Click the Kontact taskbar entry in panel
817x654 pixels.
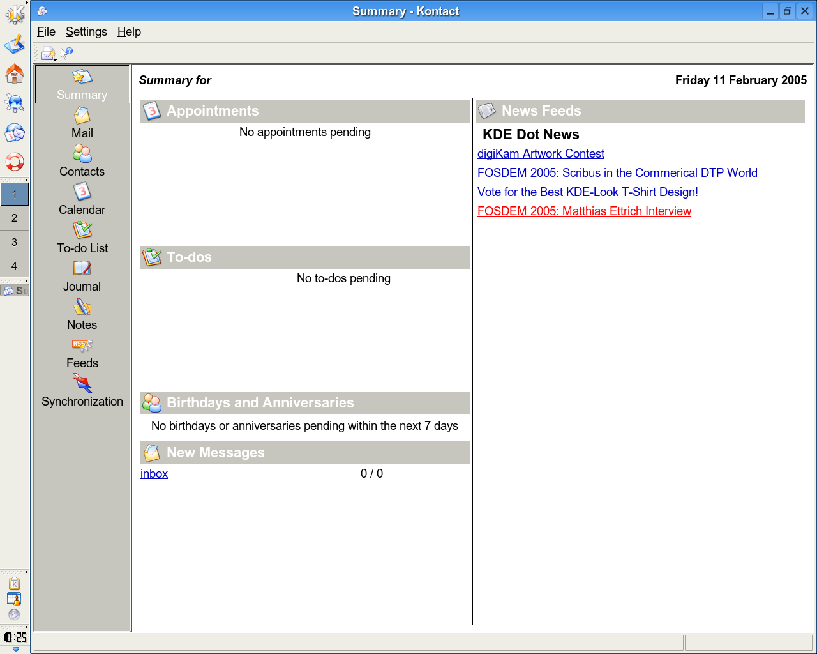click(15, 291)
